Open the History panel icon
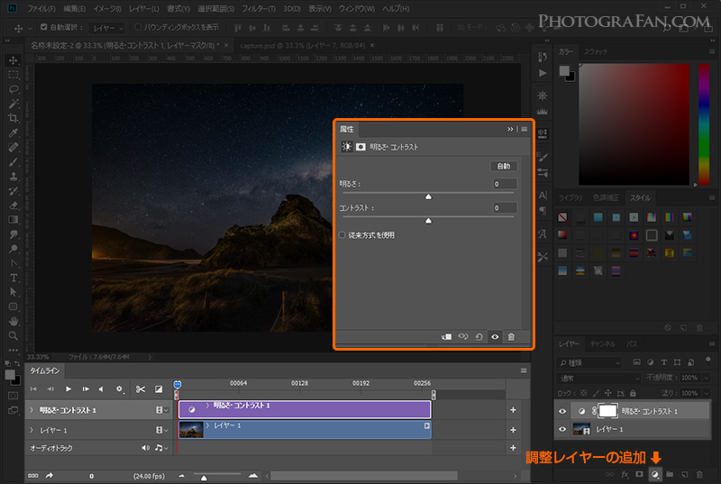 pos(543,57)
